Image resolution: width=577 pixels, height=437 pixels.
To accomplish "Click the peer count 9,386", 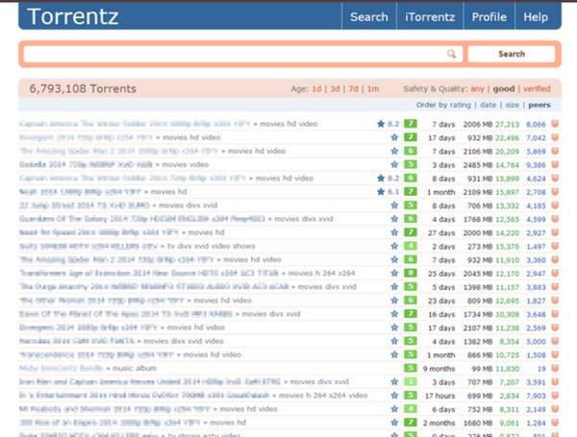I will pyautogui.click(x=536, y=165).
